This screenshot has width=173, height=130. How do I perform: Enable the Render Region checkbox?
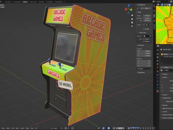[x=144, y=29]
